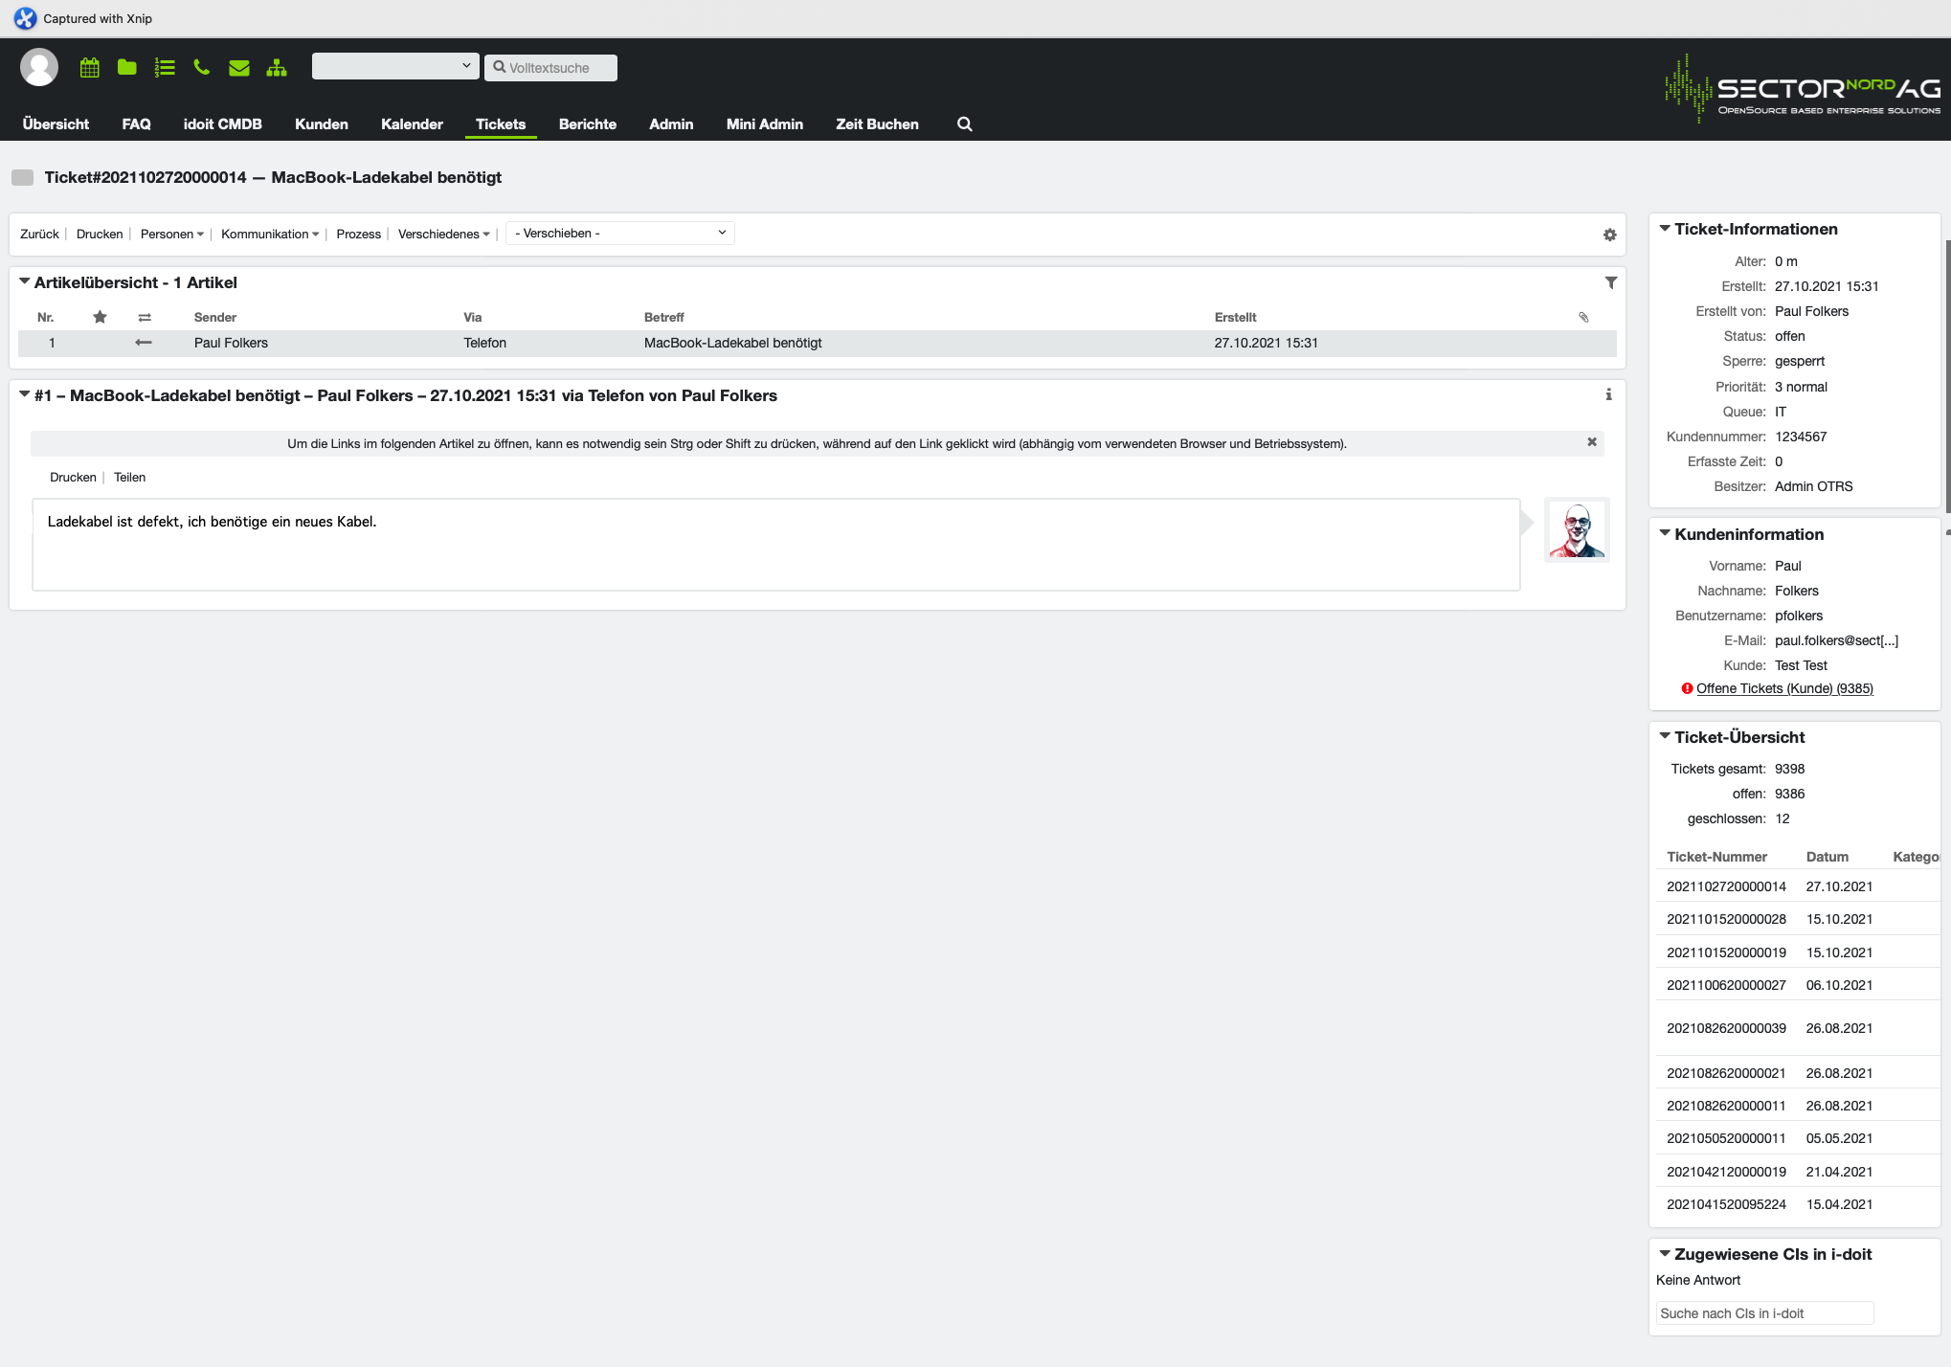Sort articles by Sender column
This screenshot has width=1951, height=1367.
pyautogui.click(x=214, y=317)
